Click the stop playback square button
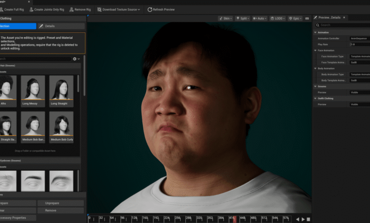 pos(308,219)
